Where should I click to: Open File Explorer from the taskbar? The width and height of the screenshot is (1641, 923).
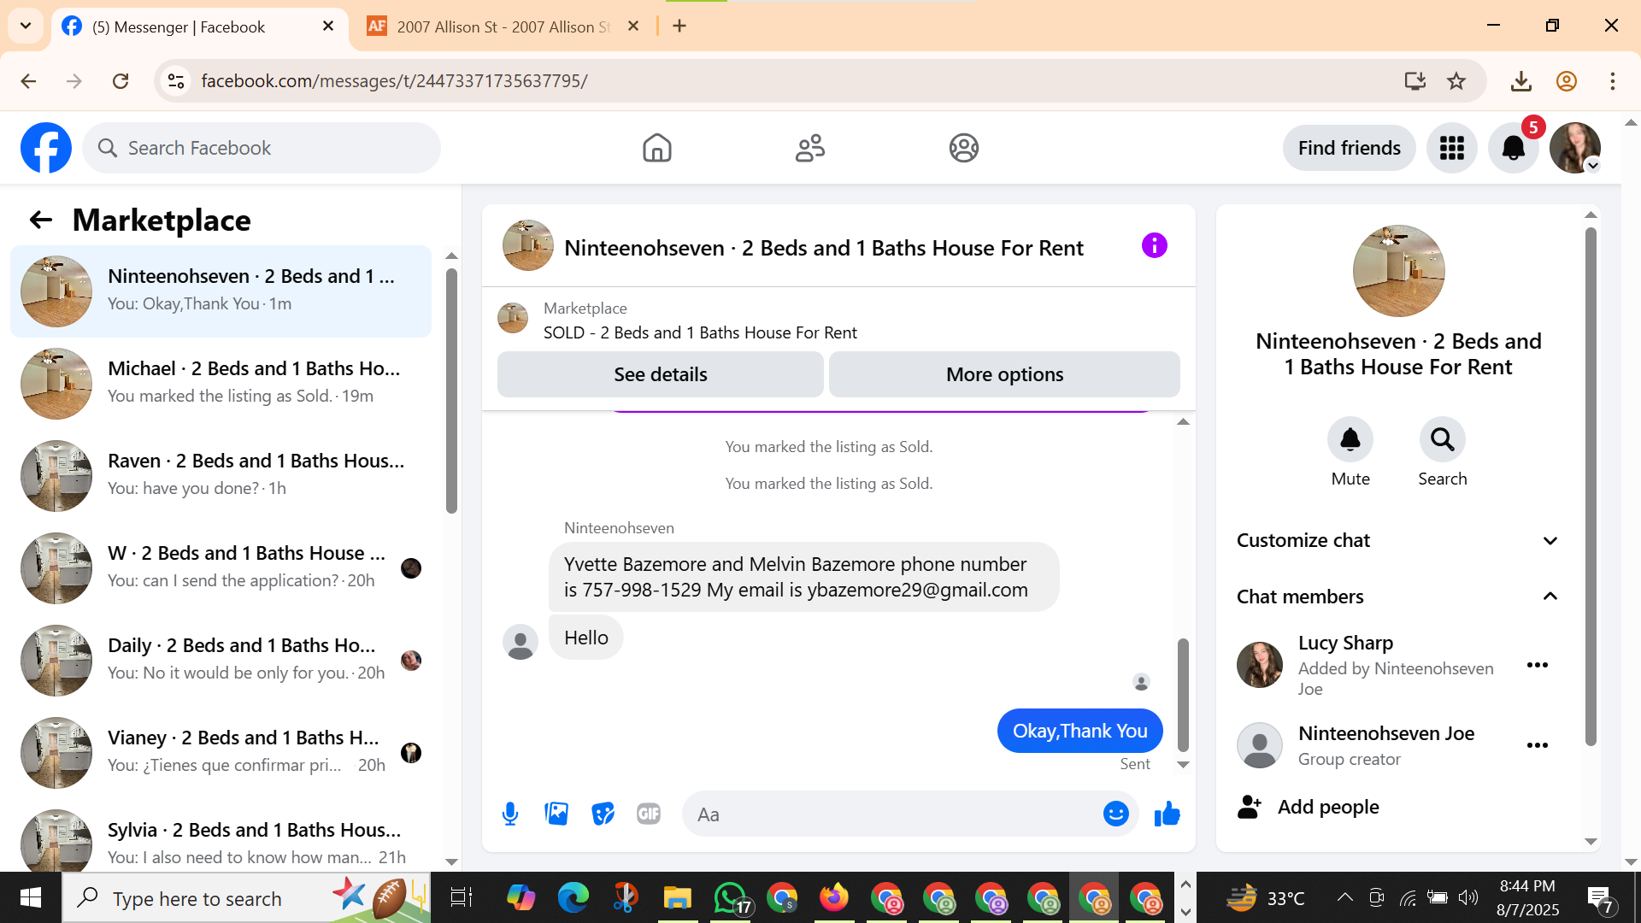(677, 897)
